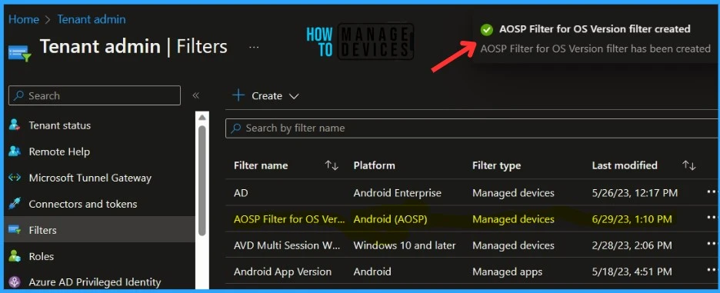Click Windows 10 and later cell
The height and width of the screenshot is (293, 720).
[405, 245]
